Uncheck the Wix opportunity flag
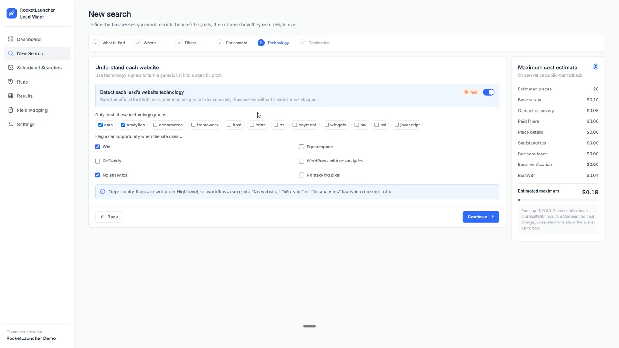 [97, 147]
